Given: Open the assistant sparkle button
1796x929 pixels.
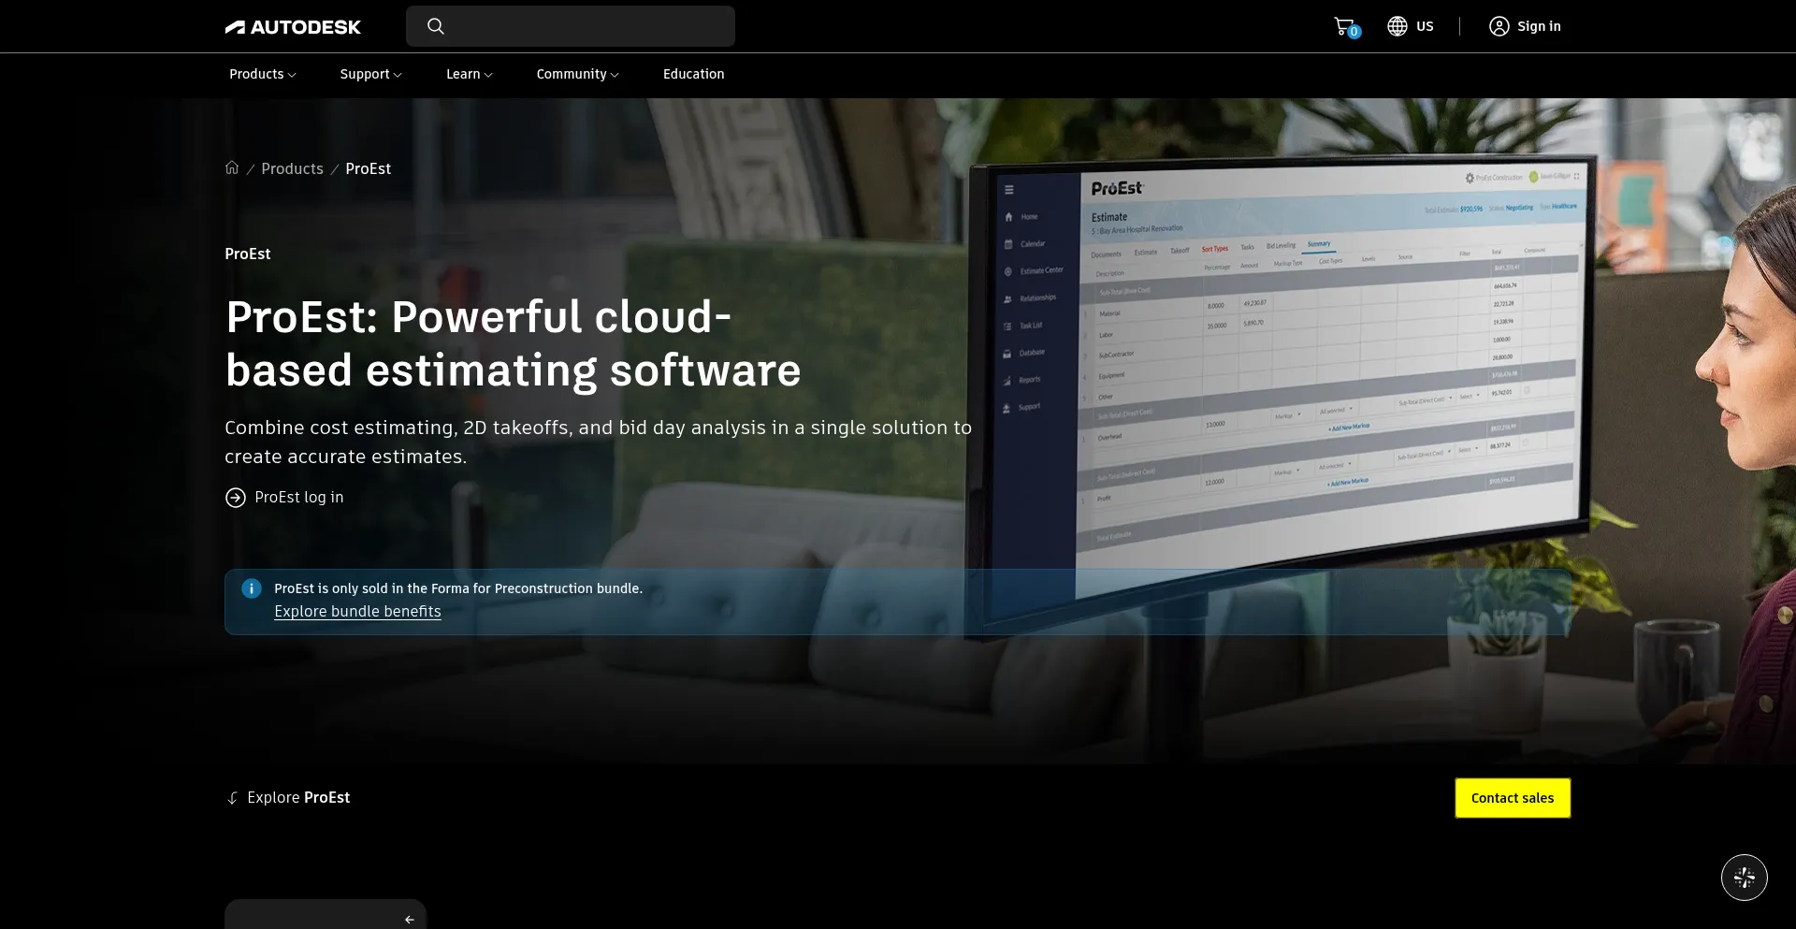Looking at the screenshot, I should 1744,878.
